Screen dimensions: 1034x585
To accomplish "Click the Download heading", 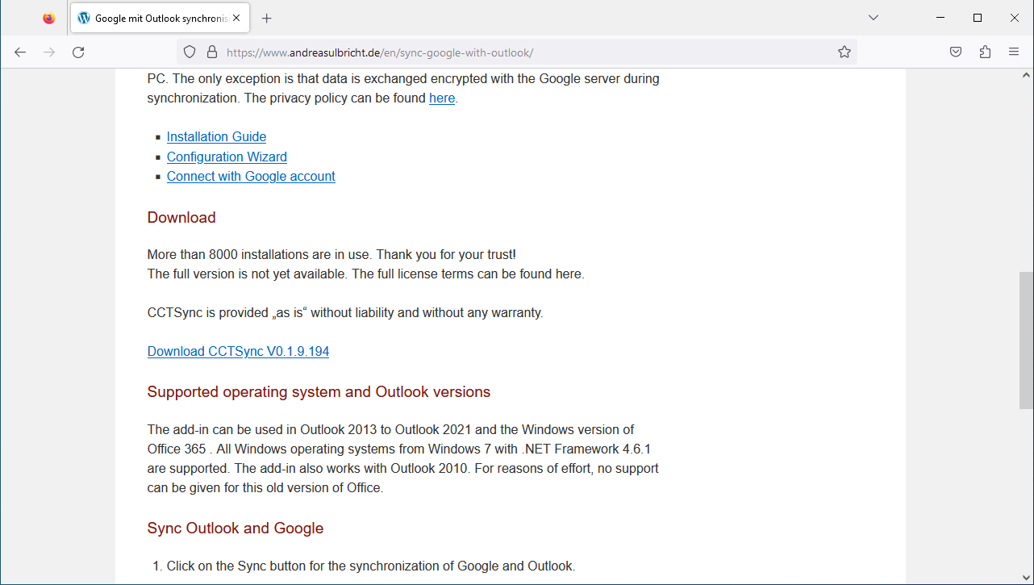I will click(x=181, y=218).
